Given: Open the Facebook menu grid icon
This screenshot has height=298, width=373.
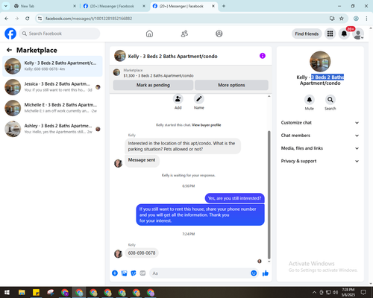Looking at the screenshot, I should (330, 34).
